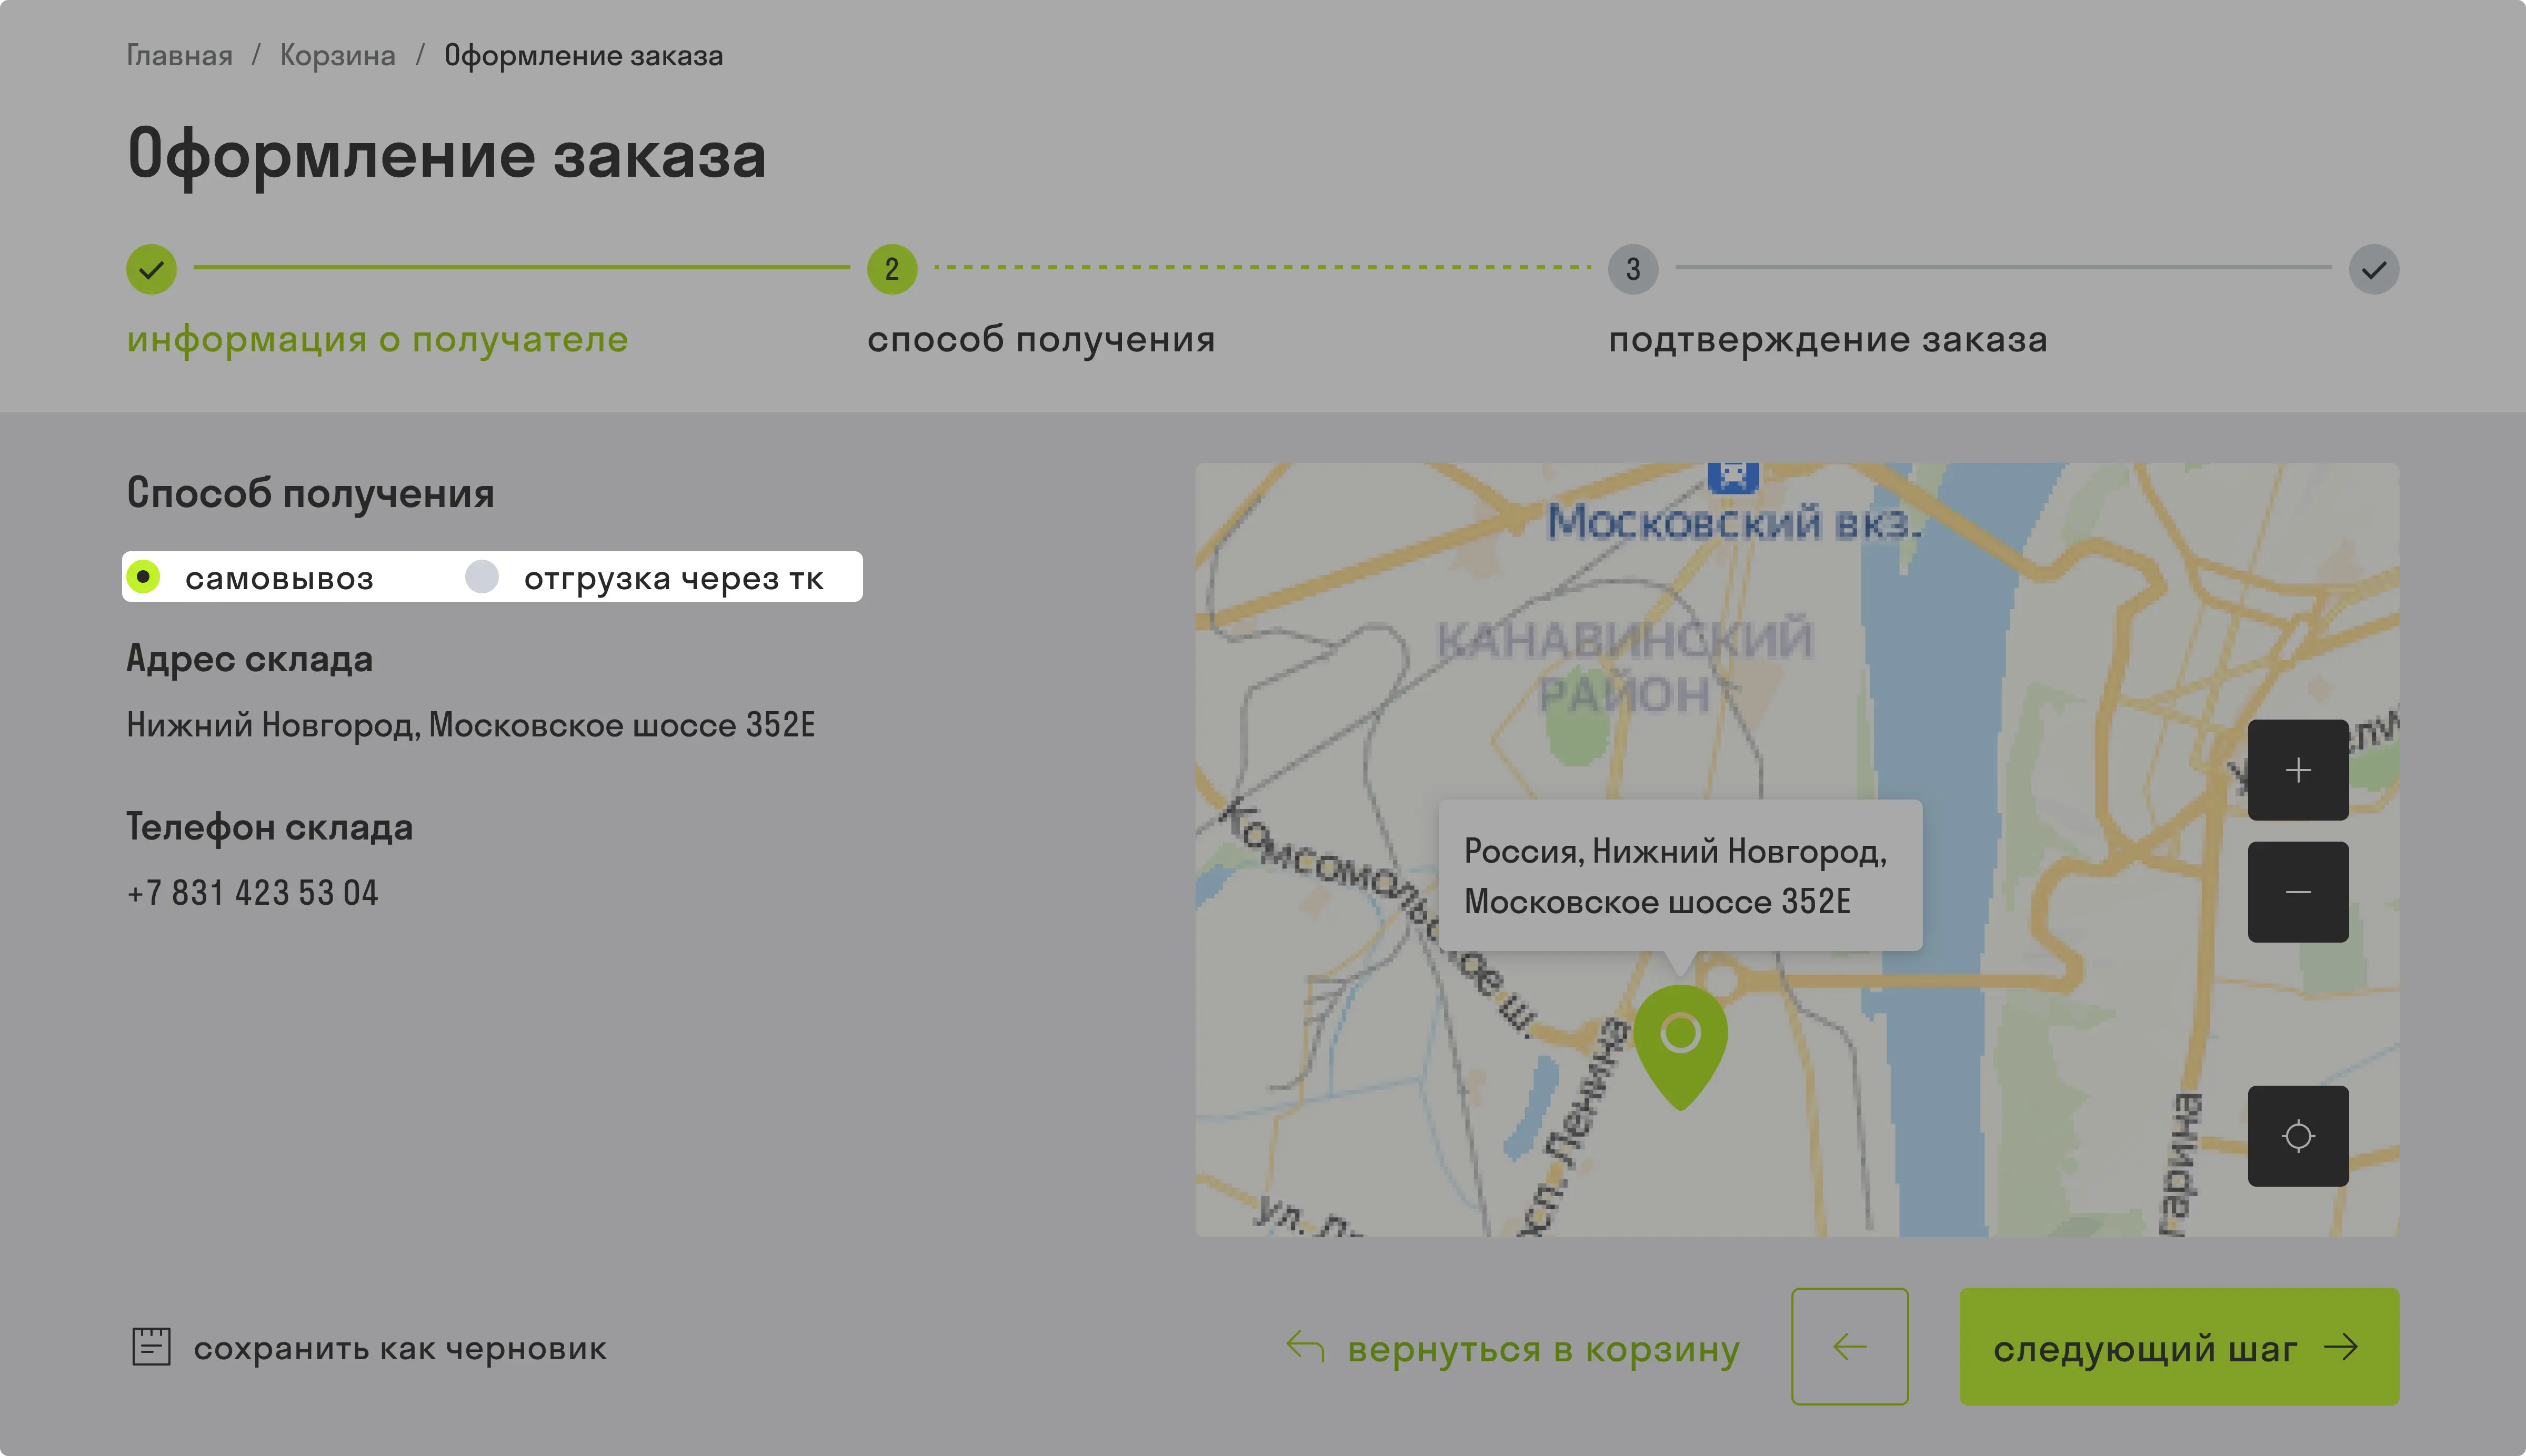Screen dimensions: 2526x1456
Task: Click the step 3 circle indicator
Action: point(1633,269)
